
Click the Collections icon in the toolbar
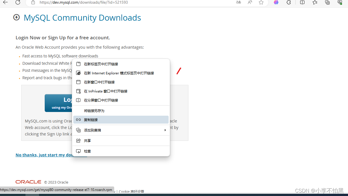coord(327,3)
